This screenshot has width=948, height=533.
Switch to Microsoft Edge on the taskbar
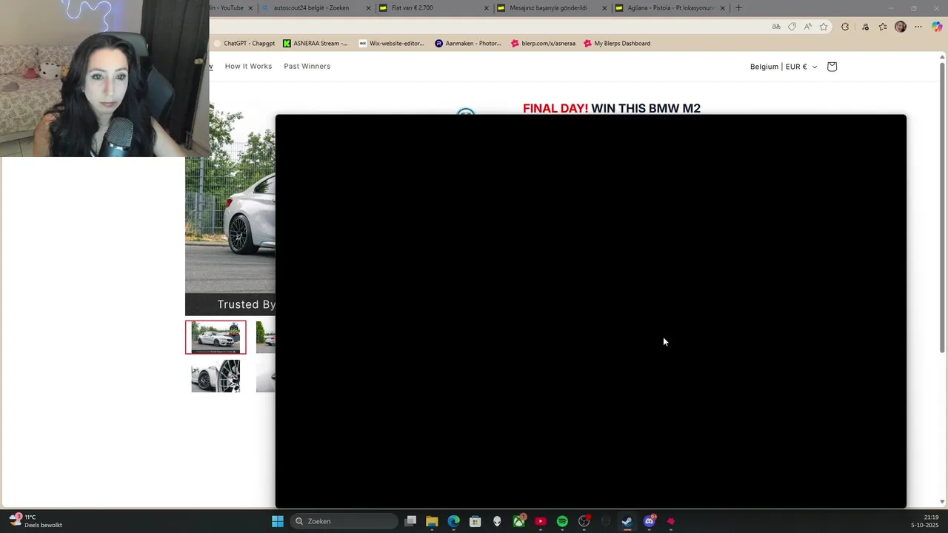pos(453,521)
